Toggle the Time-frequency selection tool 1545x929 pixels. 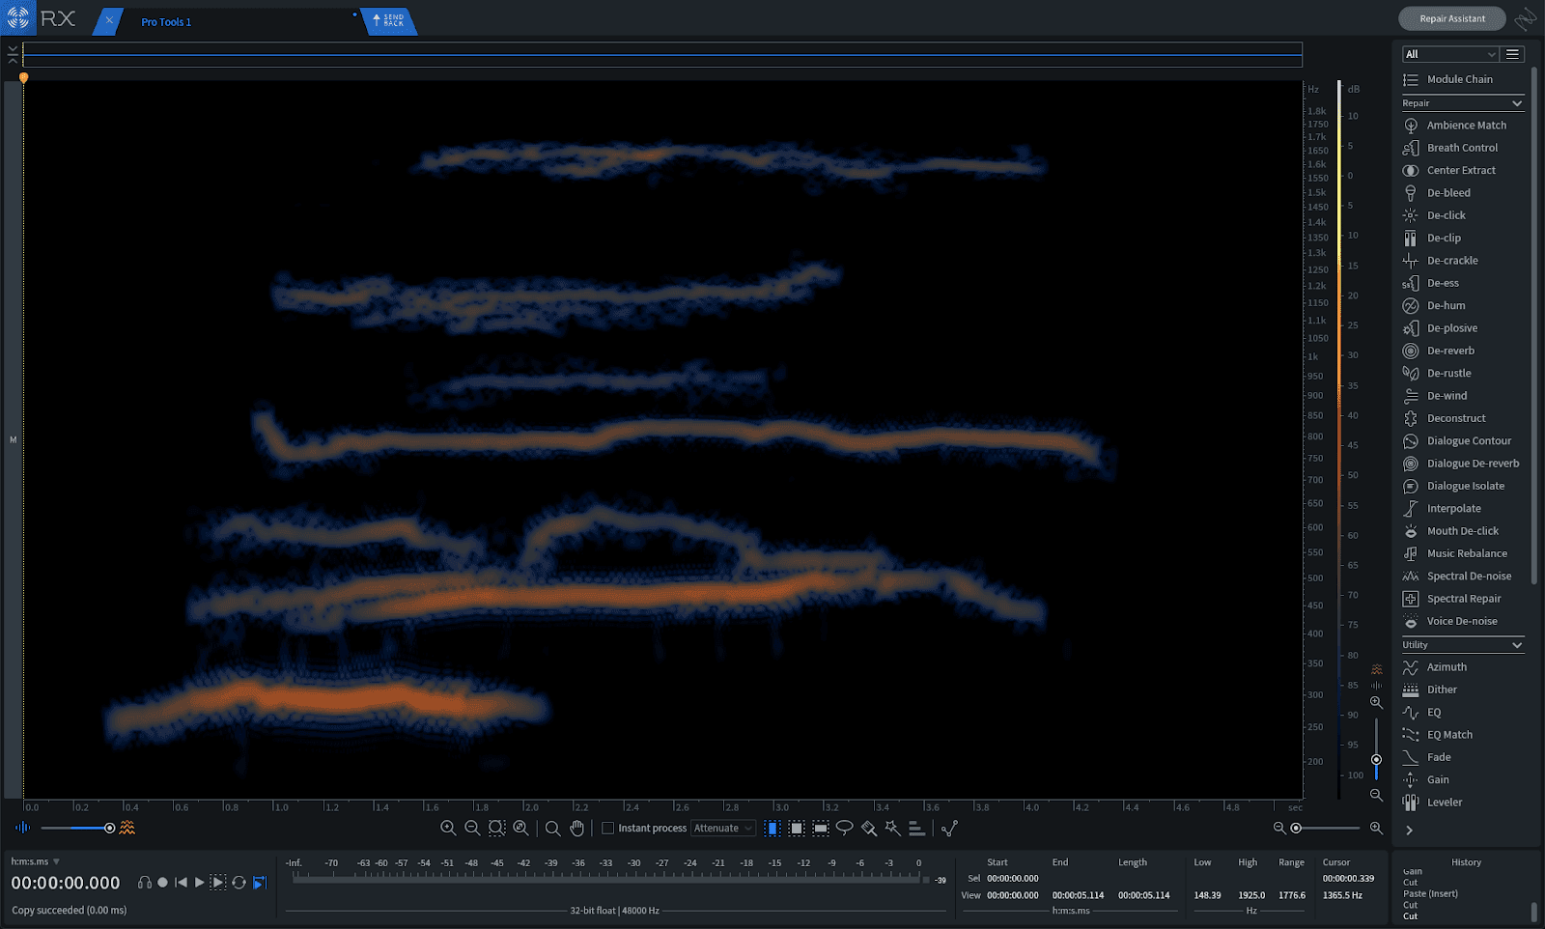coord(797,828)
